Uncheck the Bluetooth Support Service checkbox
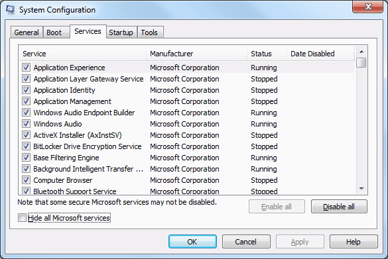Screen dimensions: 388x259 27,191
